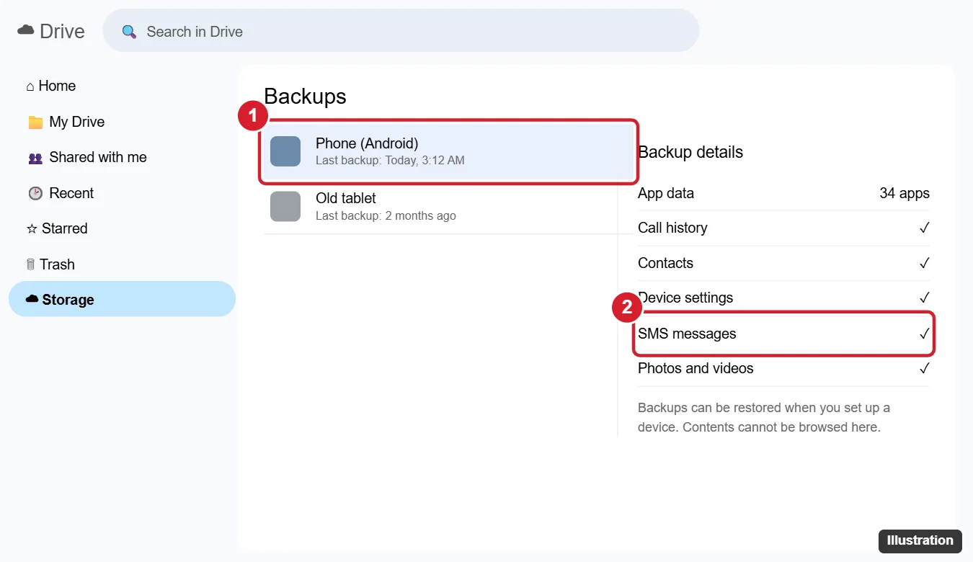Open Home in the sidebar
This screenshot has width=973, height=562.
(x=122, y=86)
